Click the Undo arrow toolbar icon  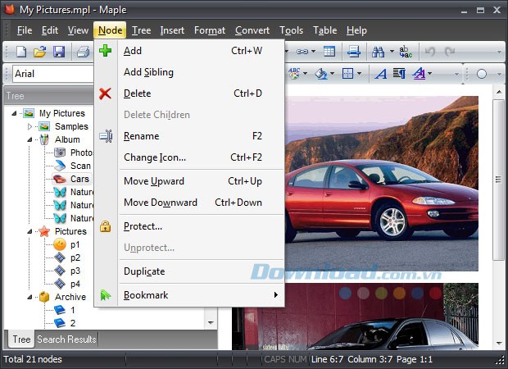[x=431, y=52]
